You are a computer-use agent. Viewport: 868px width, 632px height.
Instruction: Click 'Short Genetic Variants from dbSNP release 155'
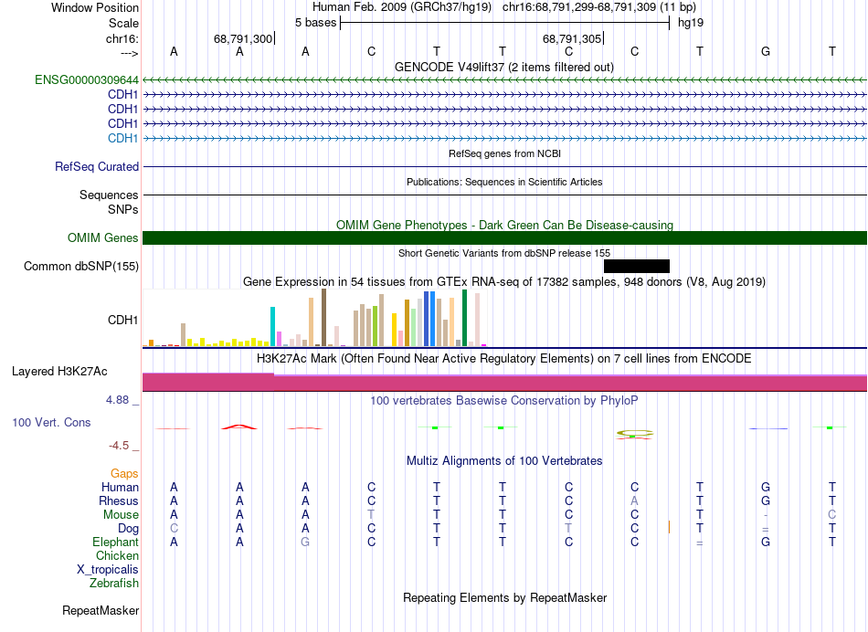pos(504,253)
